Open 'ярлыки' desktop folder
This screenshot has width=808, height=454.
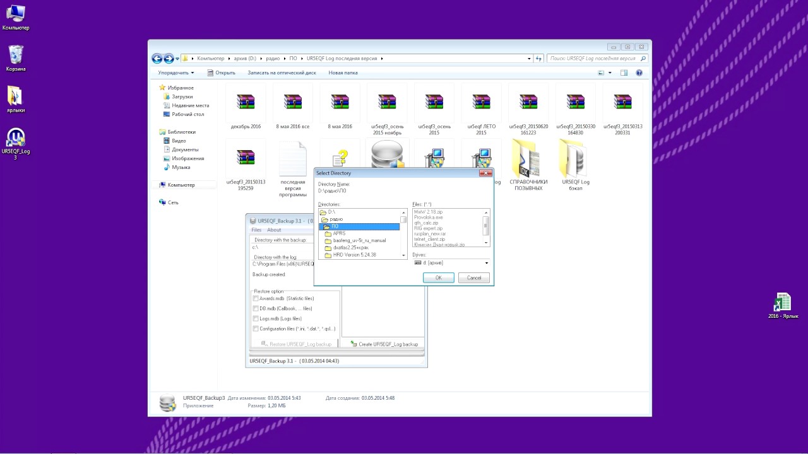click(x=16, y=100)
